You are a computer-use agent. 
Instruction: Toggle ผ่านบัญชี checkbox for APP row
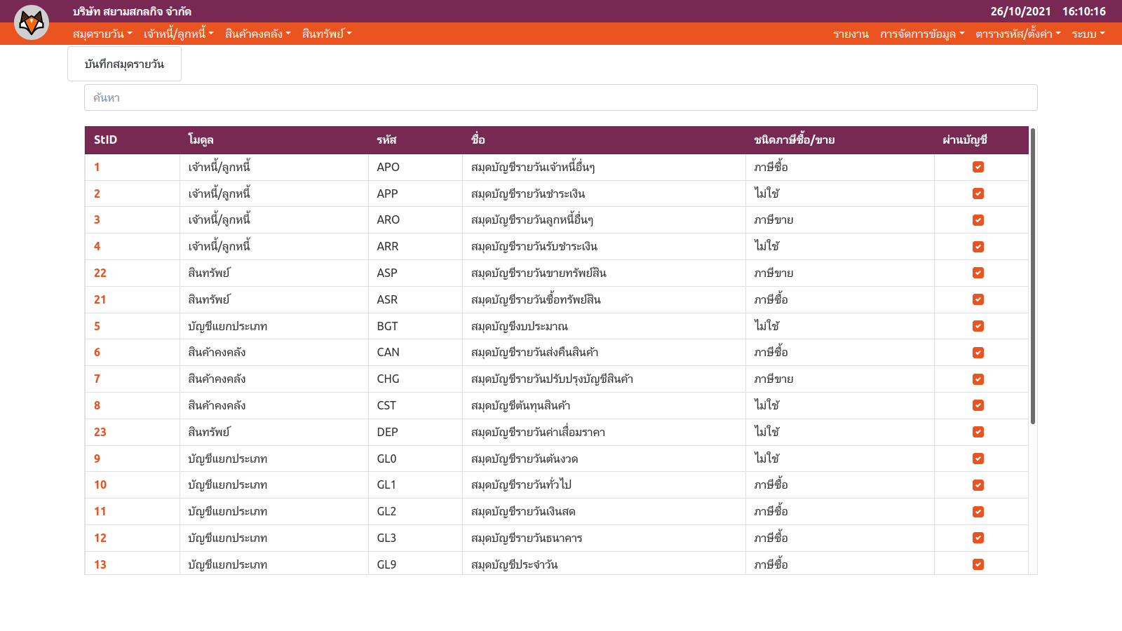point(978,194)
